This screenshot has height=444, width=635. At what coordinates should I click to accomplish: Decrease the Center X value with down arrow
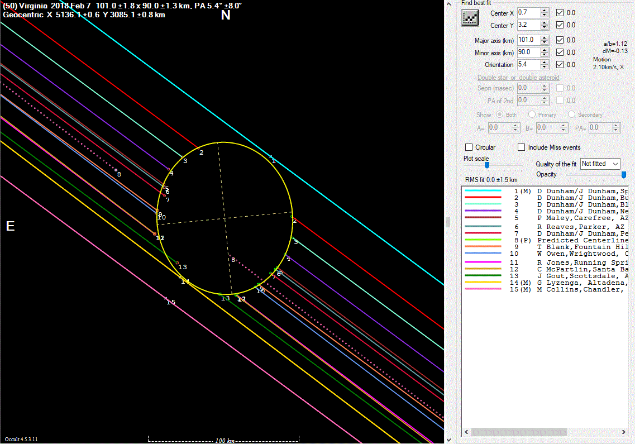(x=545, y=15)
